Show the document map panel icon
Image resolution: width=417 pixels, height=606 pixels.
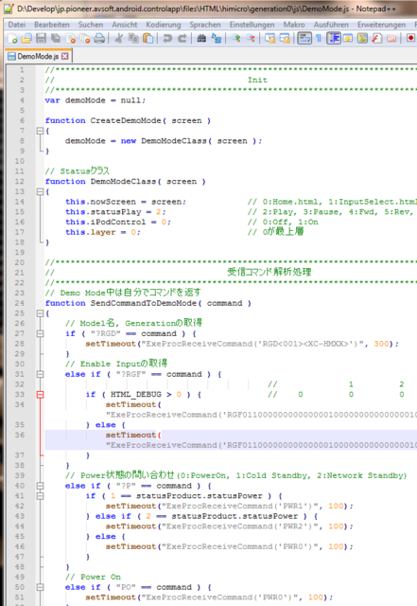click(x=362, y=38)
